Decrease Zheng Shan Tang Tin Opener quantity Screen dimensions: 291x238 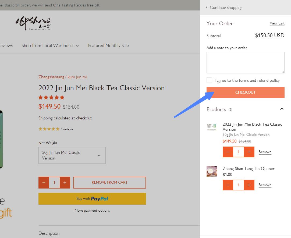(x=228, y=185)
